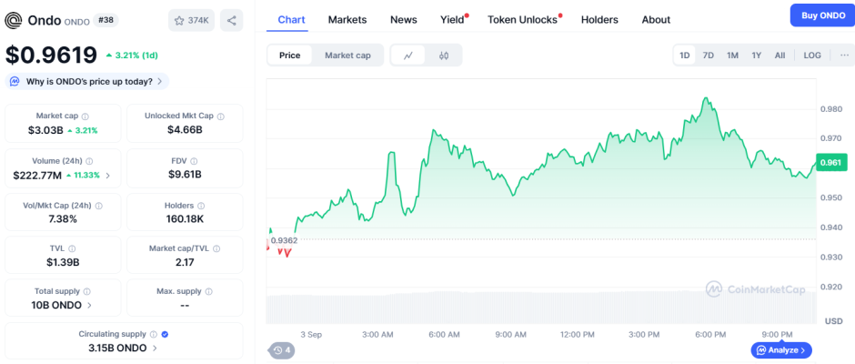Open the chart more options ellipsis
855x364 pixels.
pos(842,56)
